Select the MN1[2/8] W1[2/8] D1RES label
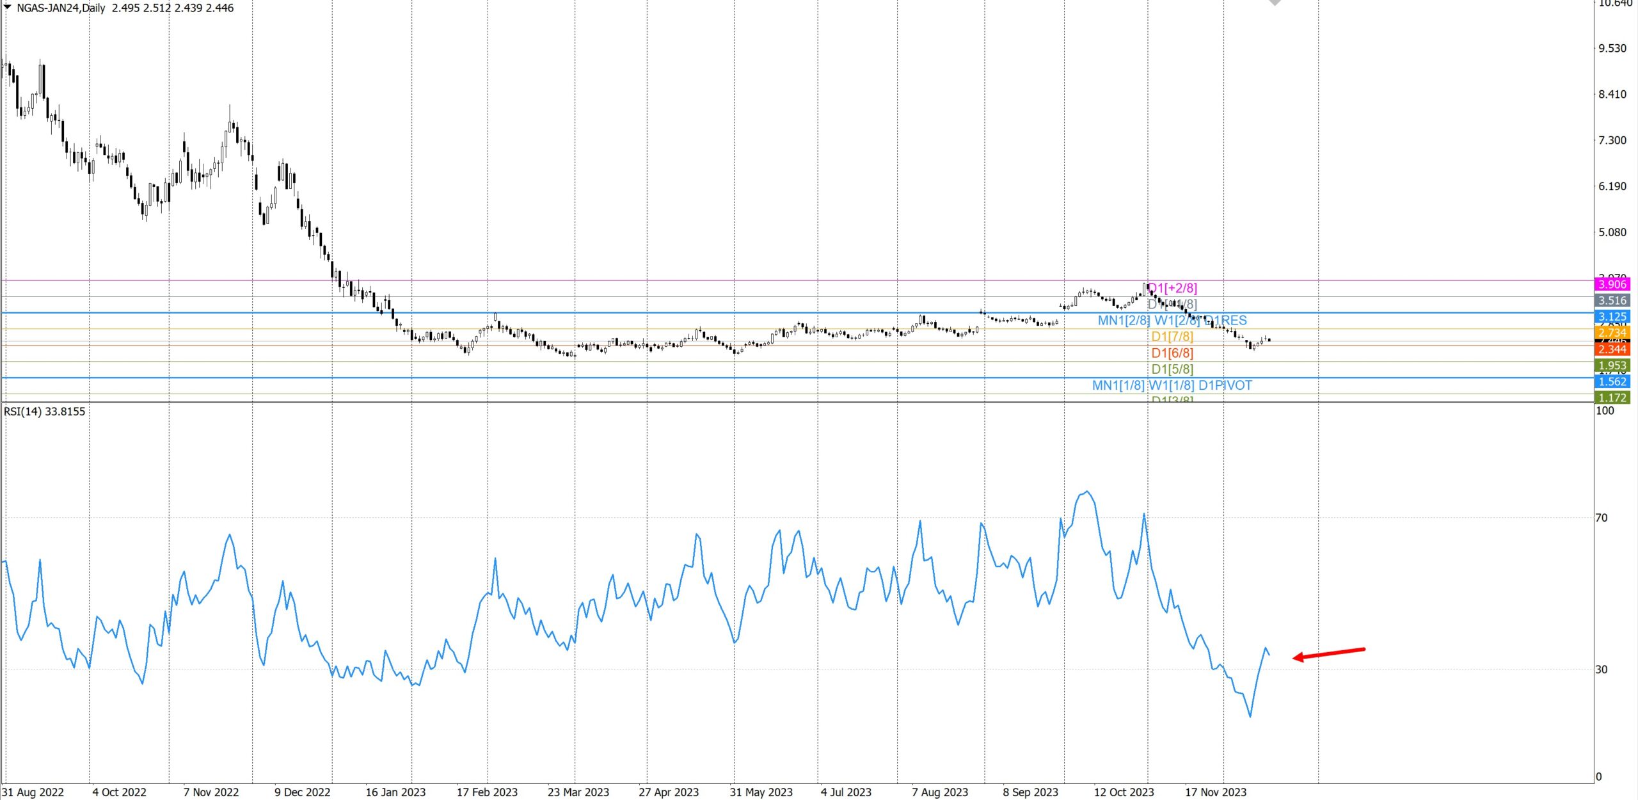Image resolution: width=1638 pixels, height=800 pixels. point(1172,321)
